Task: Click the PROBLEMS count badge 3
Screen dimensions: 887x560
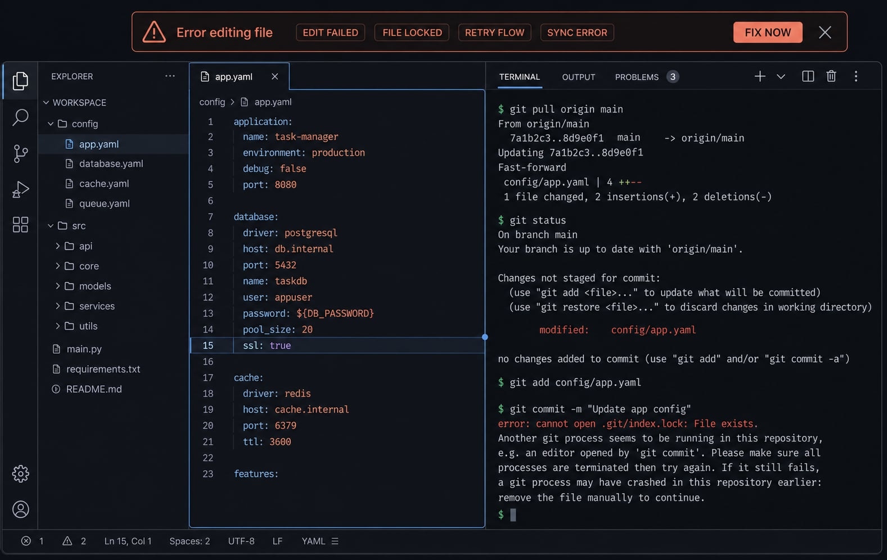Action: (673, 76)
